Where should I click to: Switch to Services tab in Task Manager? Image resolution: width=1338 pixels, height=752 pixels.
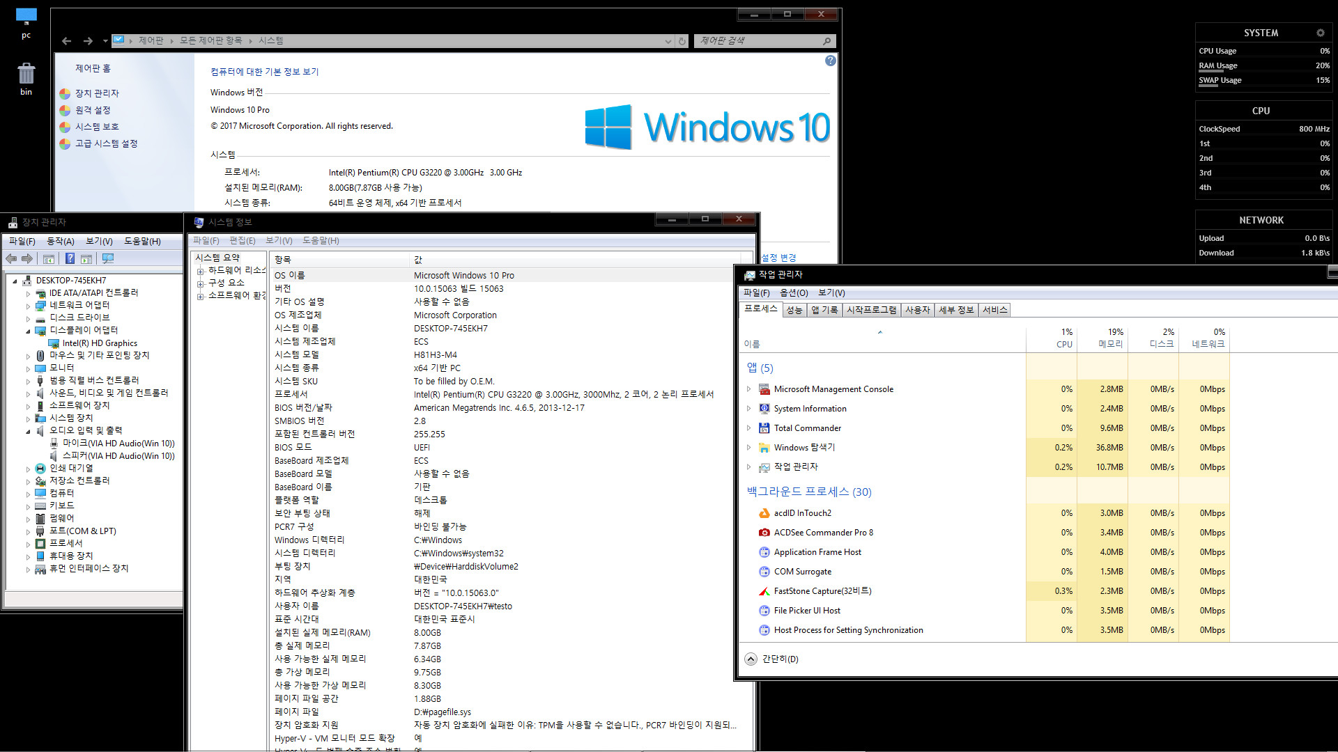994,310
